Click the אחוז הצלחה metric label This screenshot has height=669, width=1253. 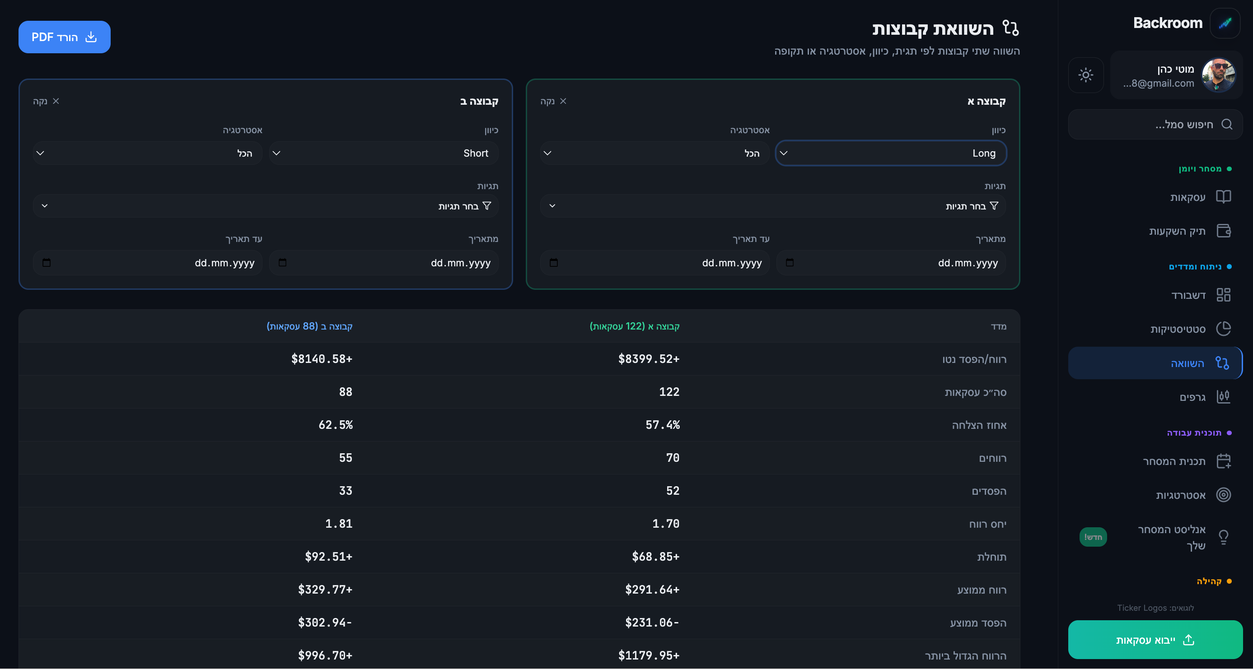coord(979,425)
